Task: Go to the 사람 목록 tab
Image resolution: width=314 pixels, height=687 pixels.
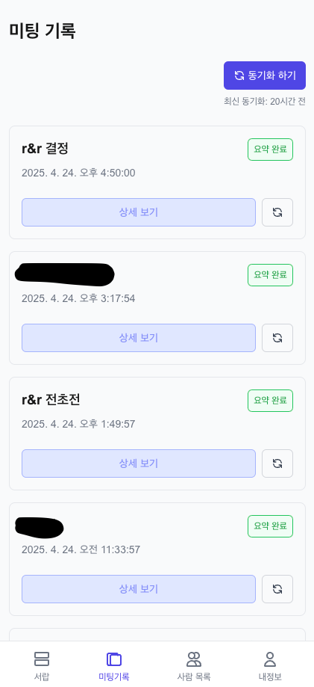Action: 194,665
